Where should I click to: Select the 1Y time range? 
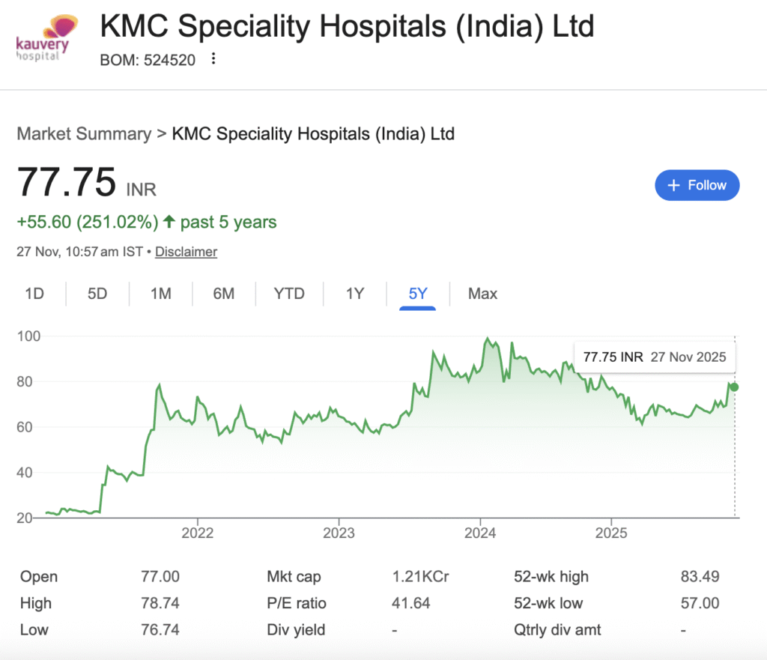coord(355,294)
